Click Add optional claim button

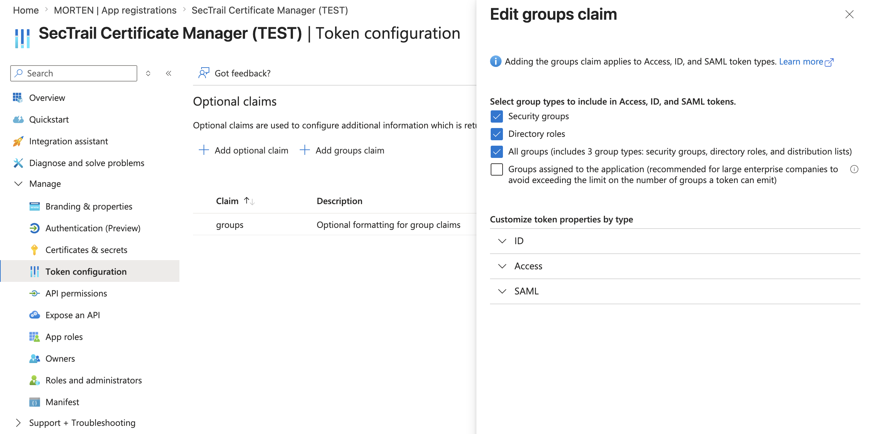point(243,150)
